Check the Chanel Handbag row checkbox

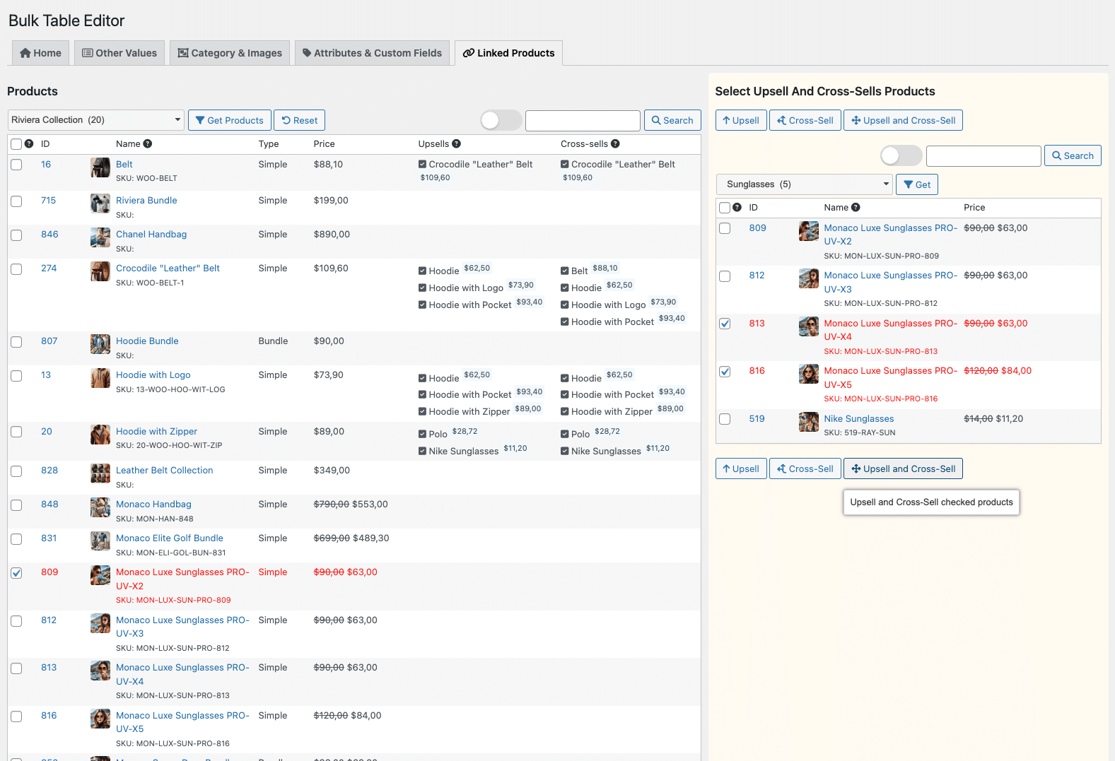[16, 235]
